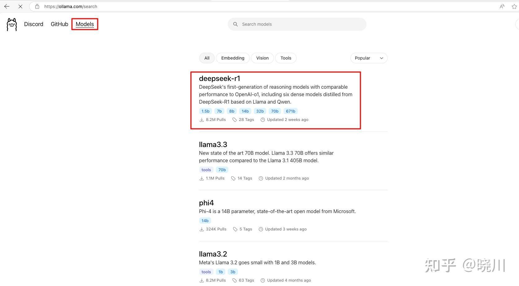Click the 70b tag of deepseek-r1

(x=275, y=111)
